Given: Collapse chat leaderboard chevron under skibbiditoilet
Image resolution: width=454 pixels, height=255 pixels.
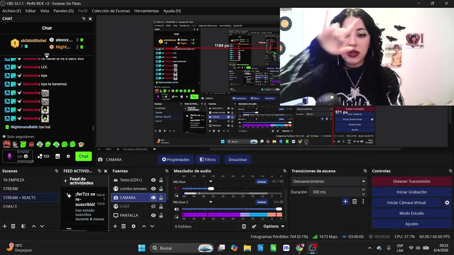Looking at the screenshot, I should [47, 56].
